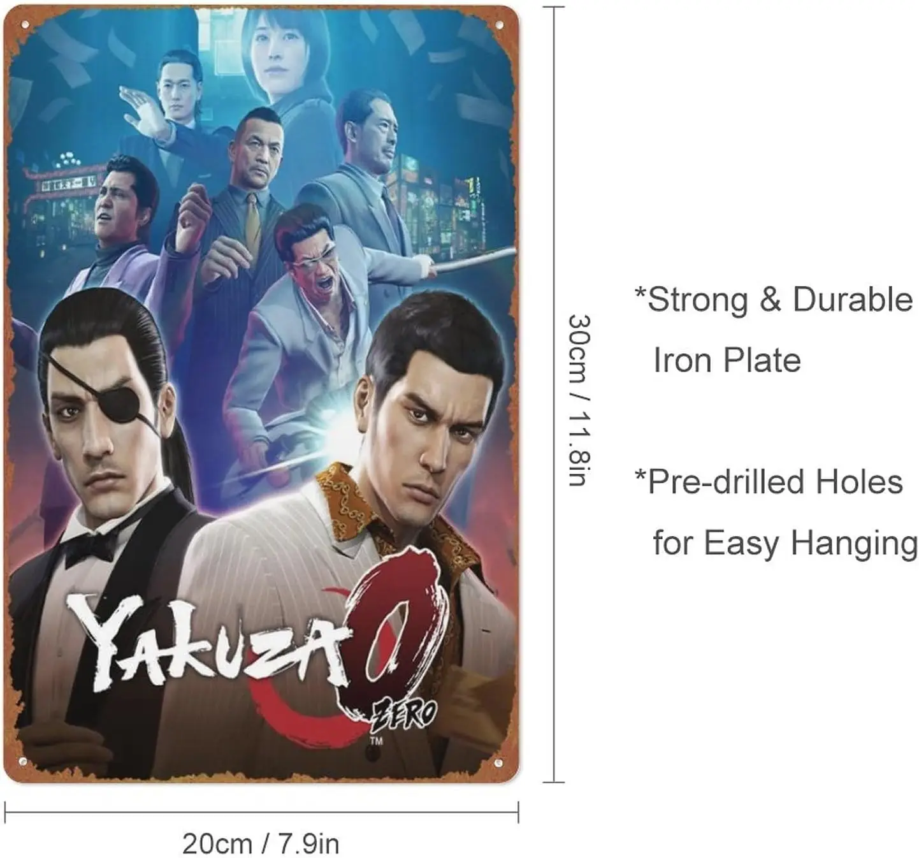
Task: Click the 30cm / 11.8in height label
Action: click(x=579, y=400)
